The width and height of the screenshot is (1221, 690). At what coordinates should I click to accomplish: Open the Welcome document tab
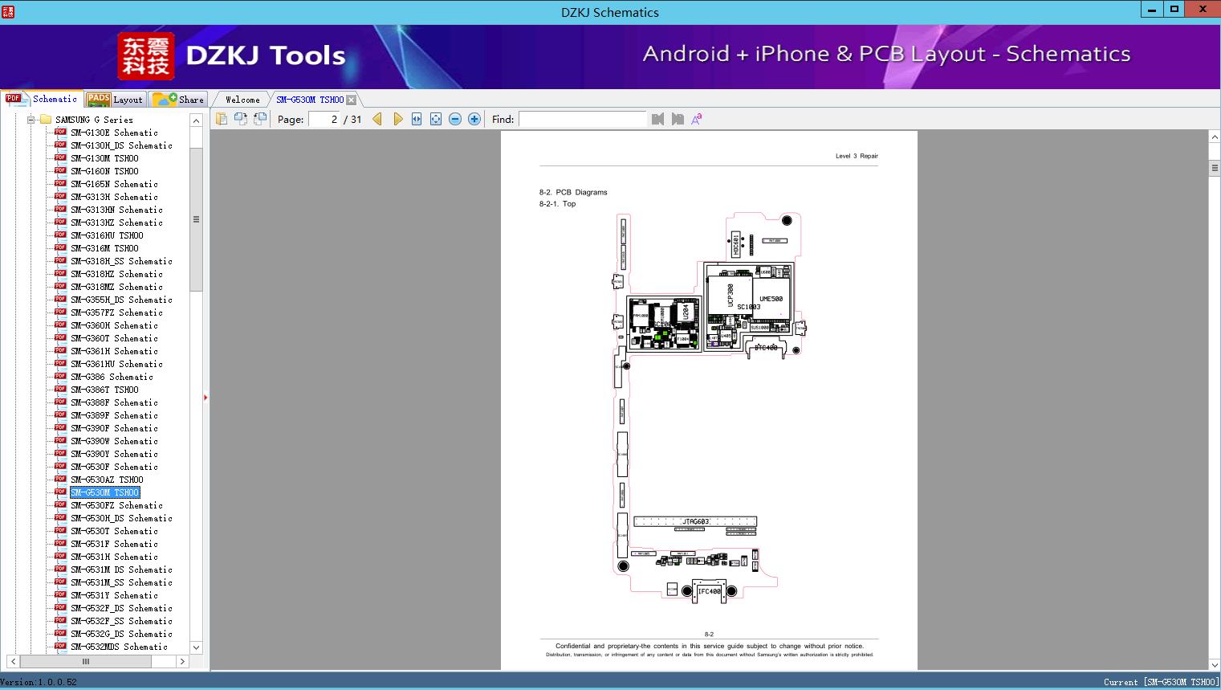click(x=242, y=100)
